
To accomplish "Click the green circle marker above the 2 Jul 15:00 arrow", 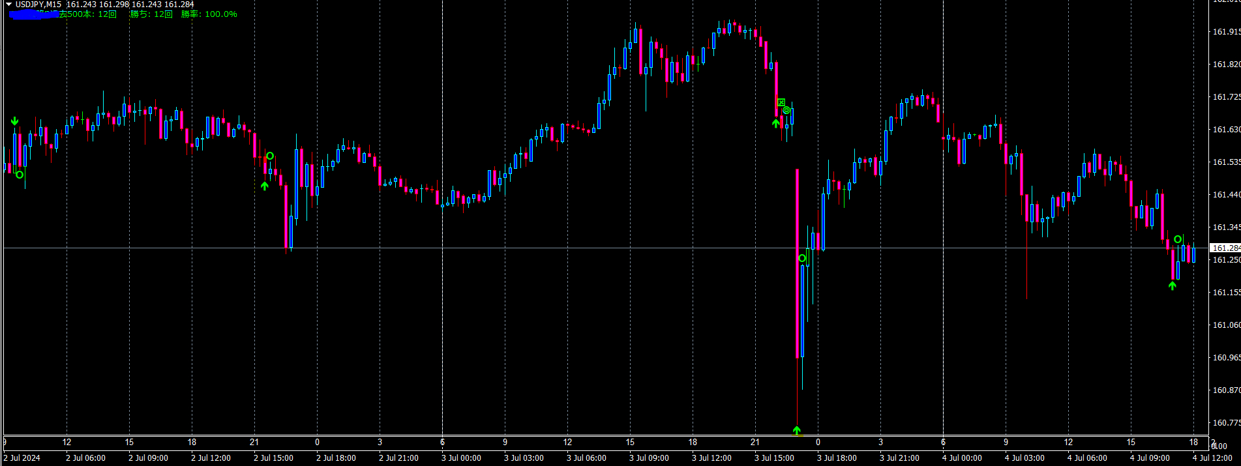I will (270, 156).
